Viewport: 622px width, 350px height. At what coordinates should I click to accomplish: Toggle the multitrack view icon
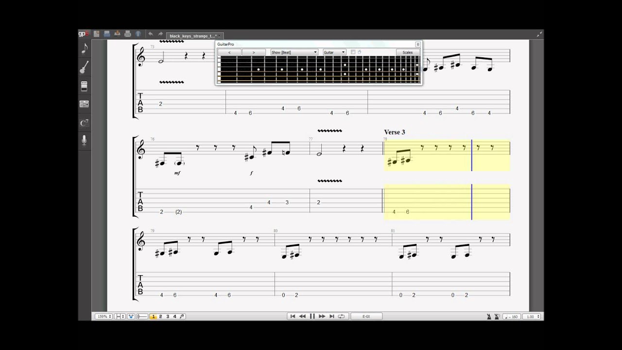131,316
